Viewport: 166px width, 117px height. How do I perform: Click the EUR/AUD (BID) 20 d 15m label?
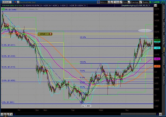[12, 6]
